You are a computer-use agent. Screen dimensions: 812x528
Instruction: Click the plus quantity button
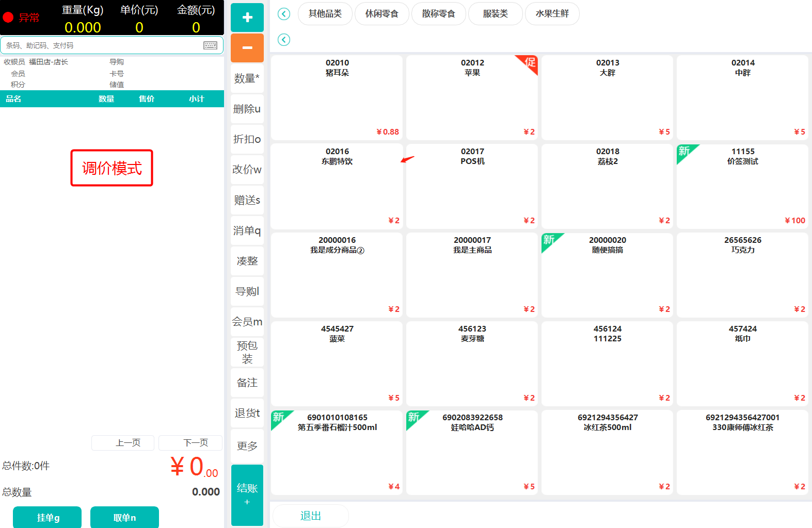247,18
